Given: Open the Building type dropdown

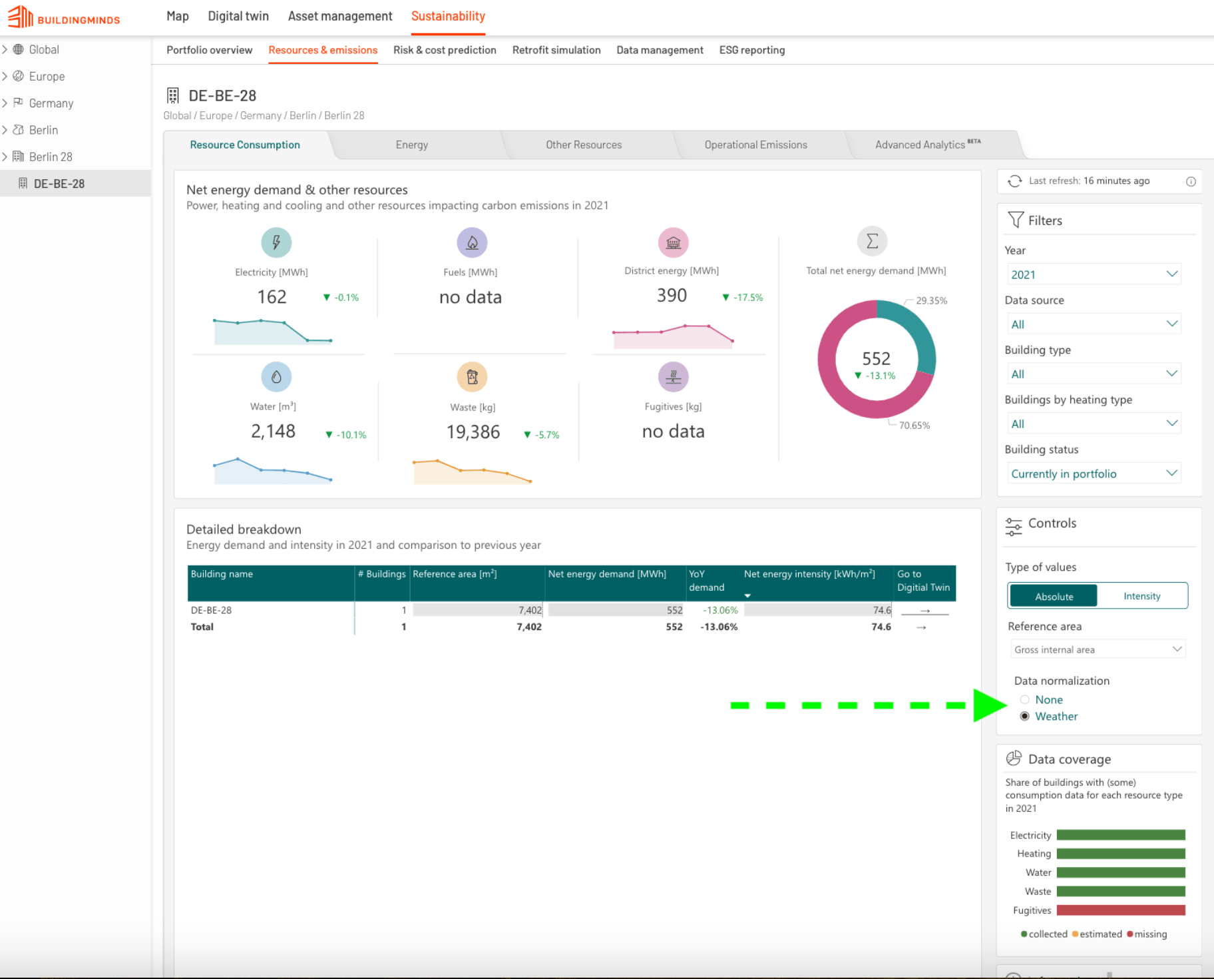Looking at the screenshot, I should point(1094,374).
